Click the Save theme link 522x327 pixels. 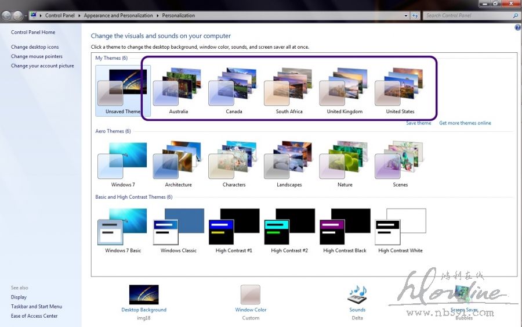click(x=418, y=123)
